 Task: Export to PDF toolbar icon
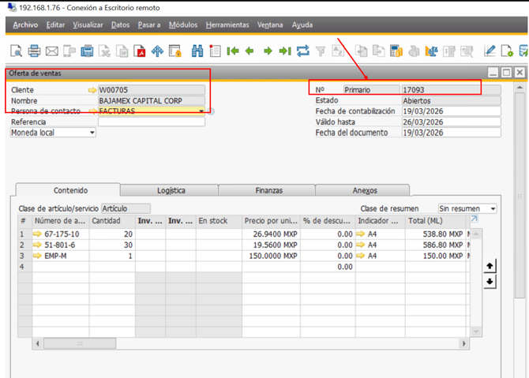click(x=140, y=51)
